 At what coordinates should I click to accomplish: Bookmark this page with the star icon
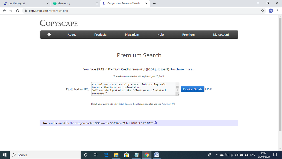pos(262,11)
